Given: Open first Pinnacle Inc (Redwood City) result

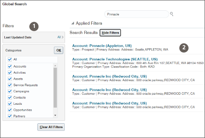Looking at the screenshot, I should (110, 77).
